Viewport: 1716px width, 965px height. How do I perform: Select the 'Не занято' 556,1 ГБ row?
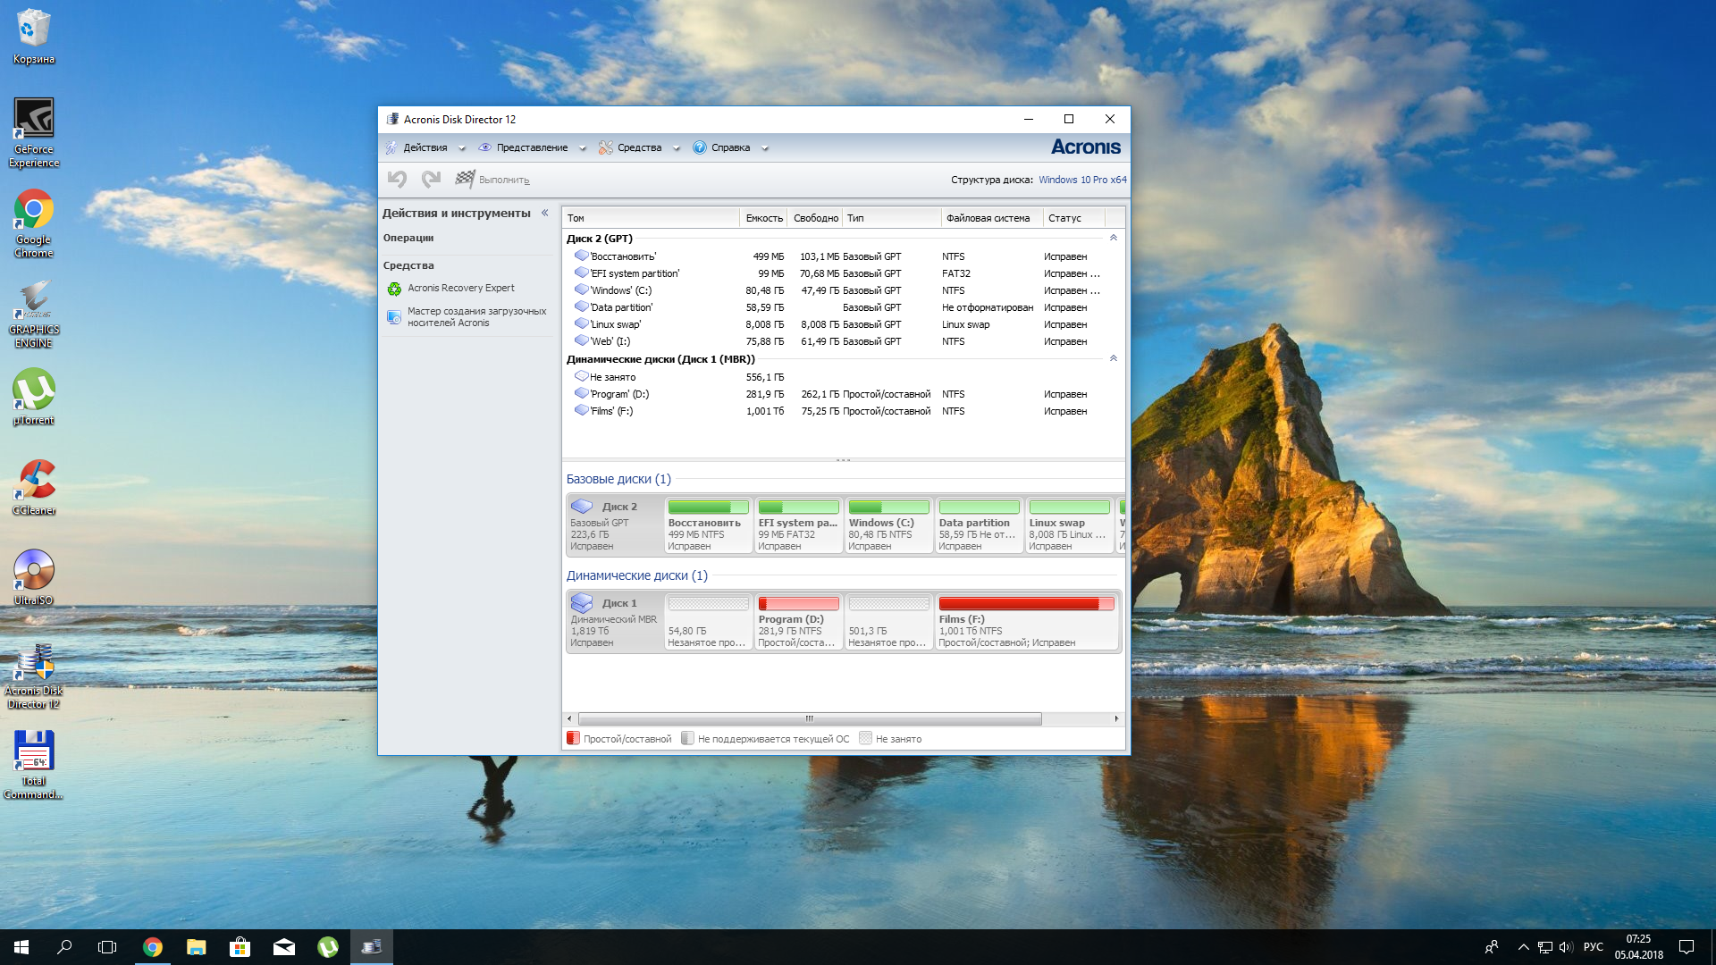(x=843, y=377)
